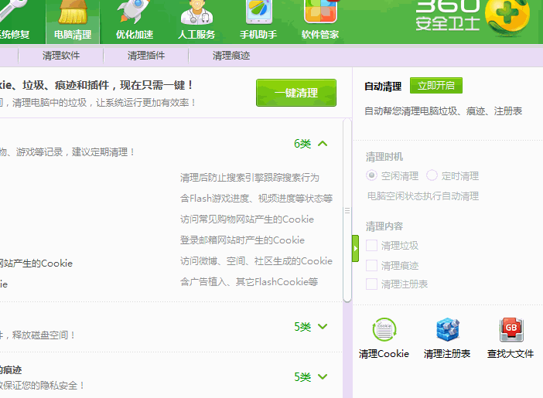Open 软件管家 colorful box icon
Screen dimensions: 543x398
(x=319, y=13)
